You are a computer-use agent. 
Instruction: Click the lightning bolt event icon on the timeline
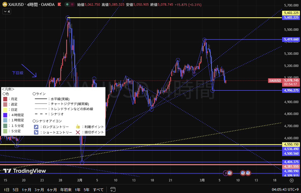click(x=225, y=173)
